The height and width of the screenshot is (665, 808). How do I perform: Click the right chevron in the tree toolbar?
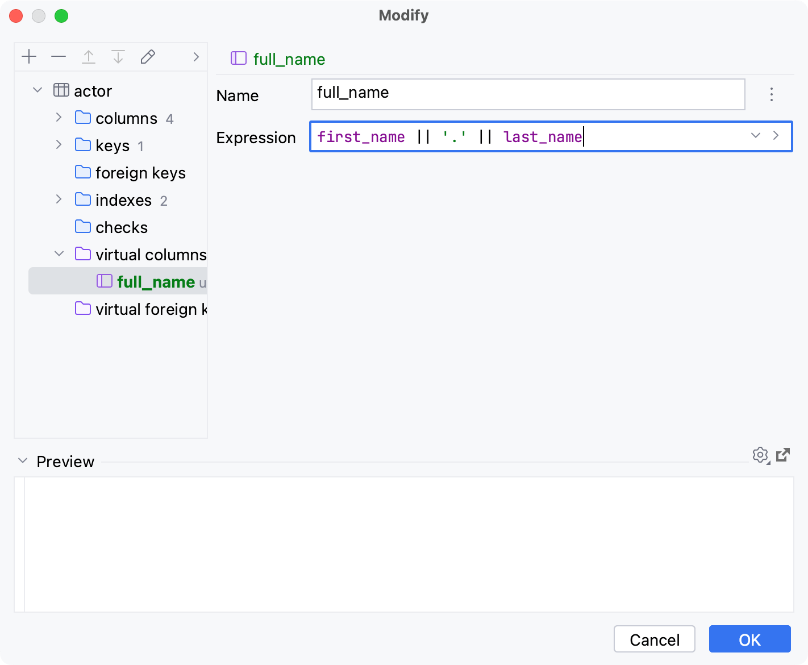click(196, 57)
